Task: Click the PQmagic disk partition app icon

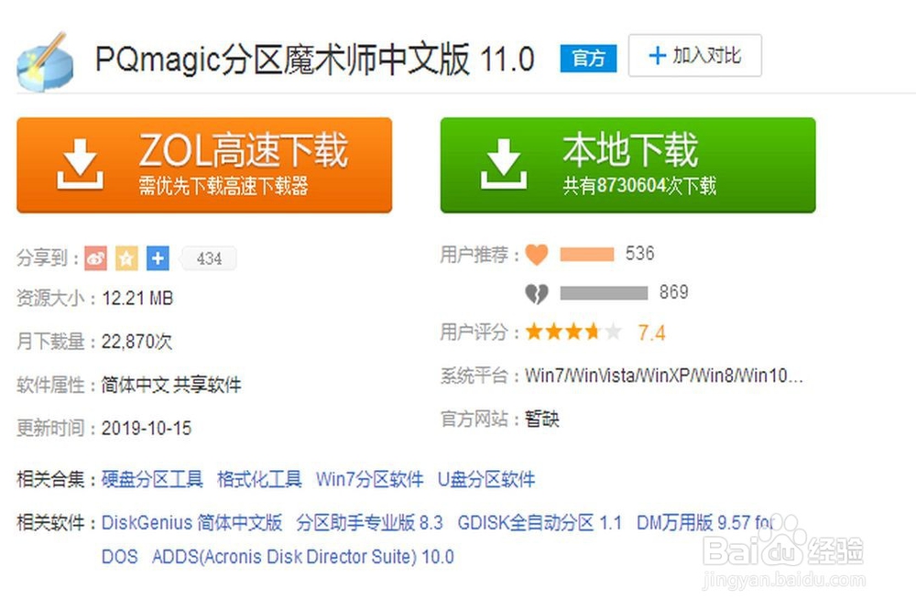Action: pyautogui.click(x=45, y=62)
